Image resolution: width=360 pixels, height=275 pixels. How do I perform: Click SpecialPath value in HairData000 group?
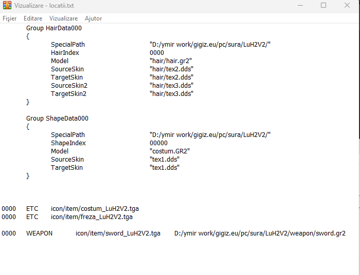[210, 45]
